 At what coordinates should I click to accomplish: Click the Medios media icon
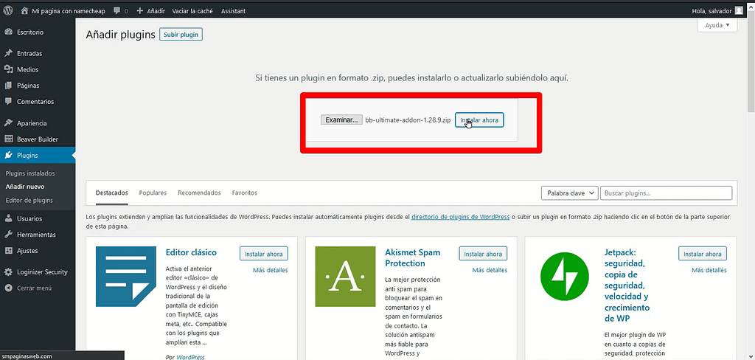[x=8, y=69]
